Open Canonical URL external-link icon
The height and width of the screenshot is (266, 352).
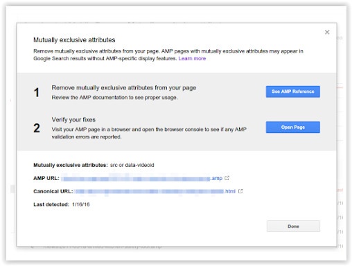tap(240, 191)
